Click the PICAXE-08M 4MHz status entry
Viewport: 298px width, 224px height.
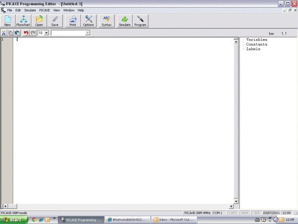pos(197,213)
